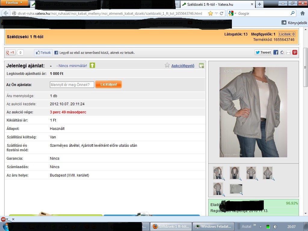Switch to Széldzseki Firefox taskbar button

(171, 226)
